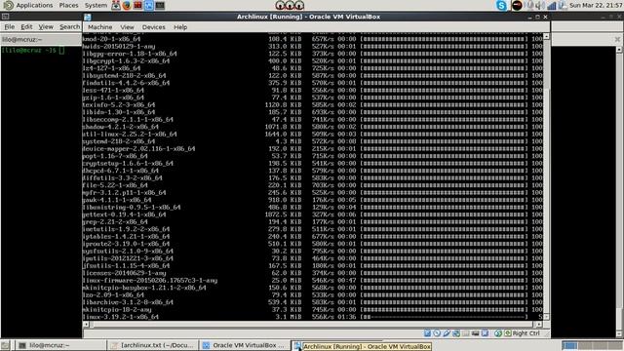Open the System menu in top panel
This screenshot has height=351, width=624.
96,5
